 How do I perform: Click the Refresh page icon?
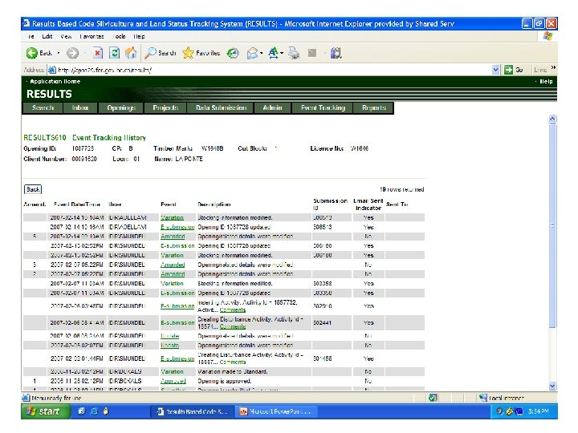tap(114, 53)
